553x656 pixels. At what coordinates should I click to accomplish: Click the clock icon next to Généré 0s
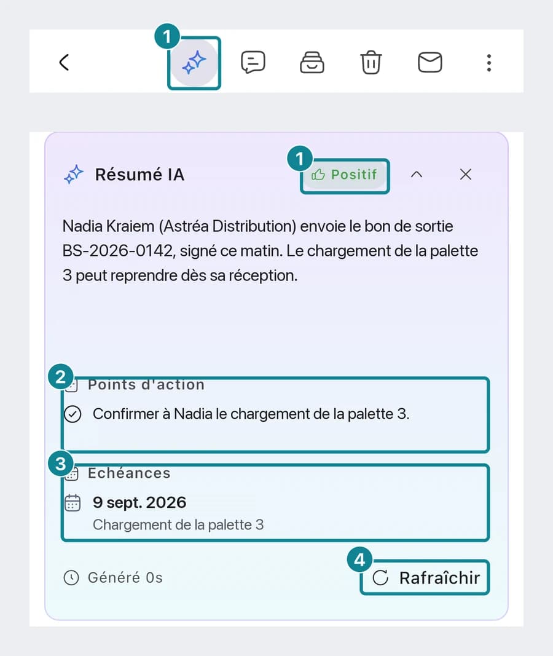pos(71,578)
